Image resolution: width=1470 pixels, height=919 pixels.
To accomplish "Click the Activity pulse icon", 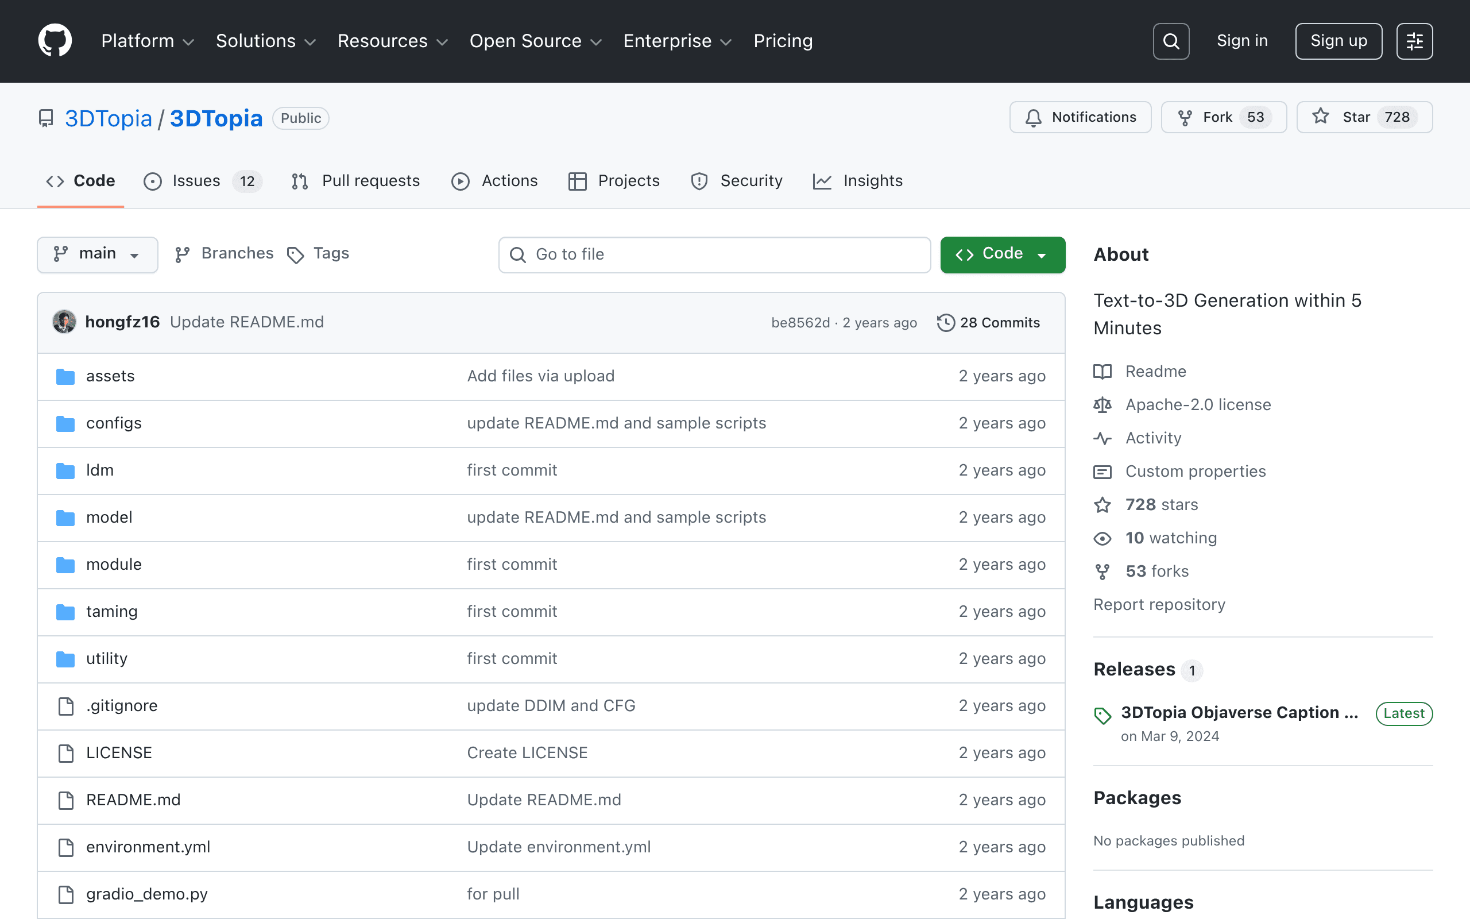I will [x=1102, y=438].
